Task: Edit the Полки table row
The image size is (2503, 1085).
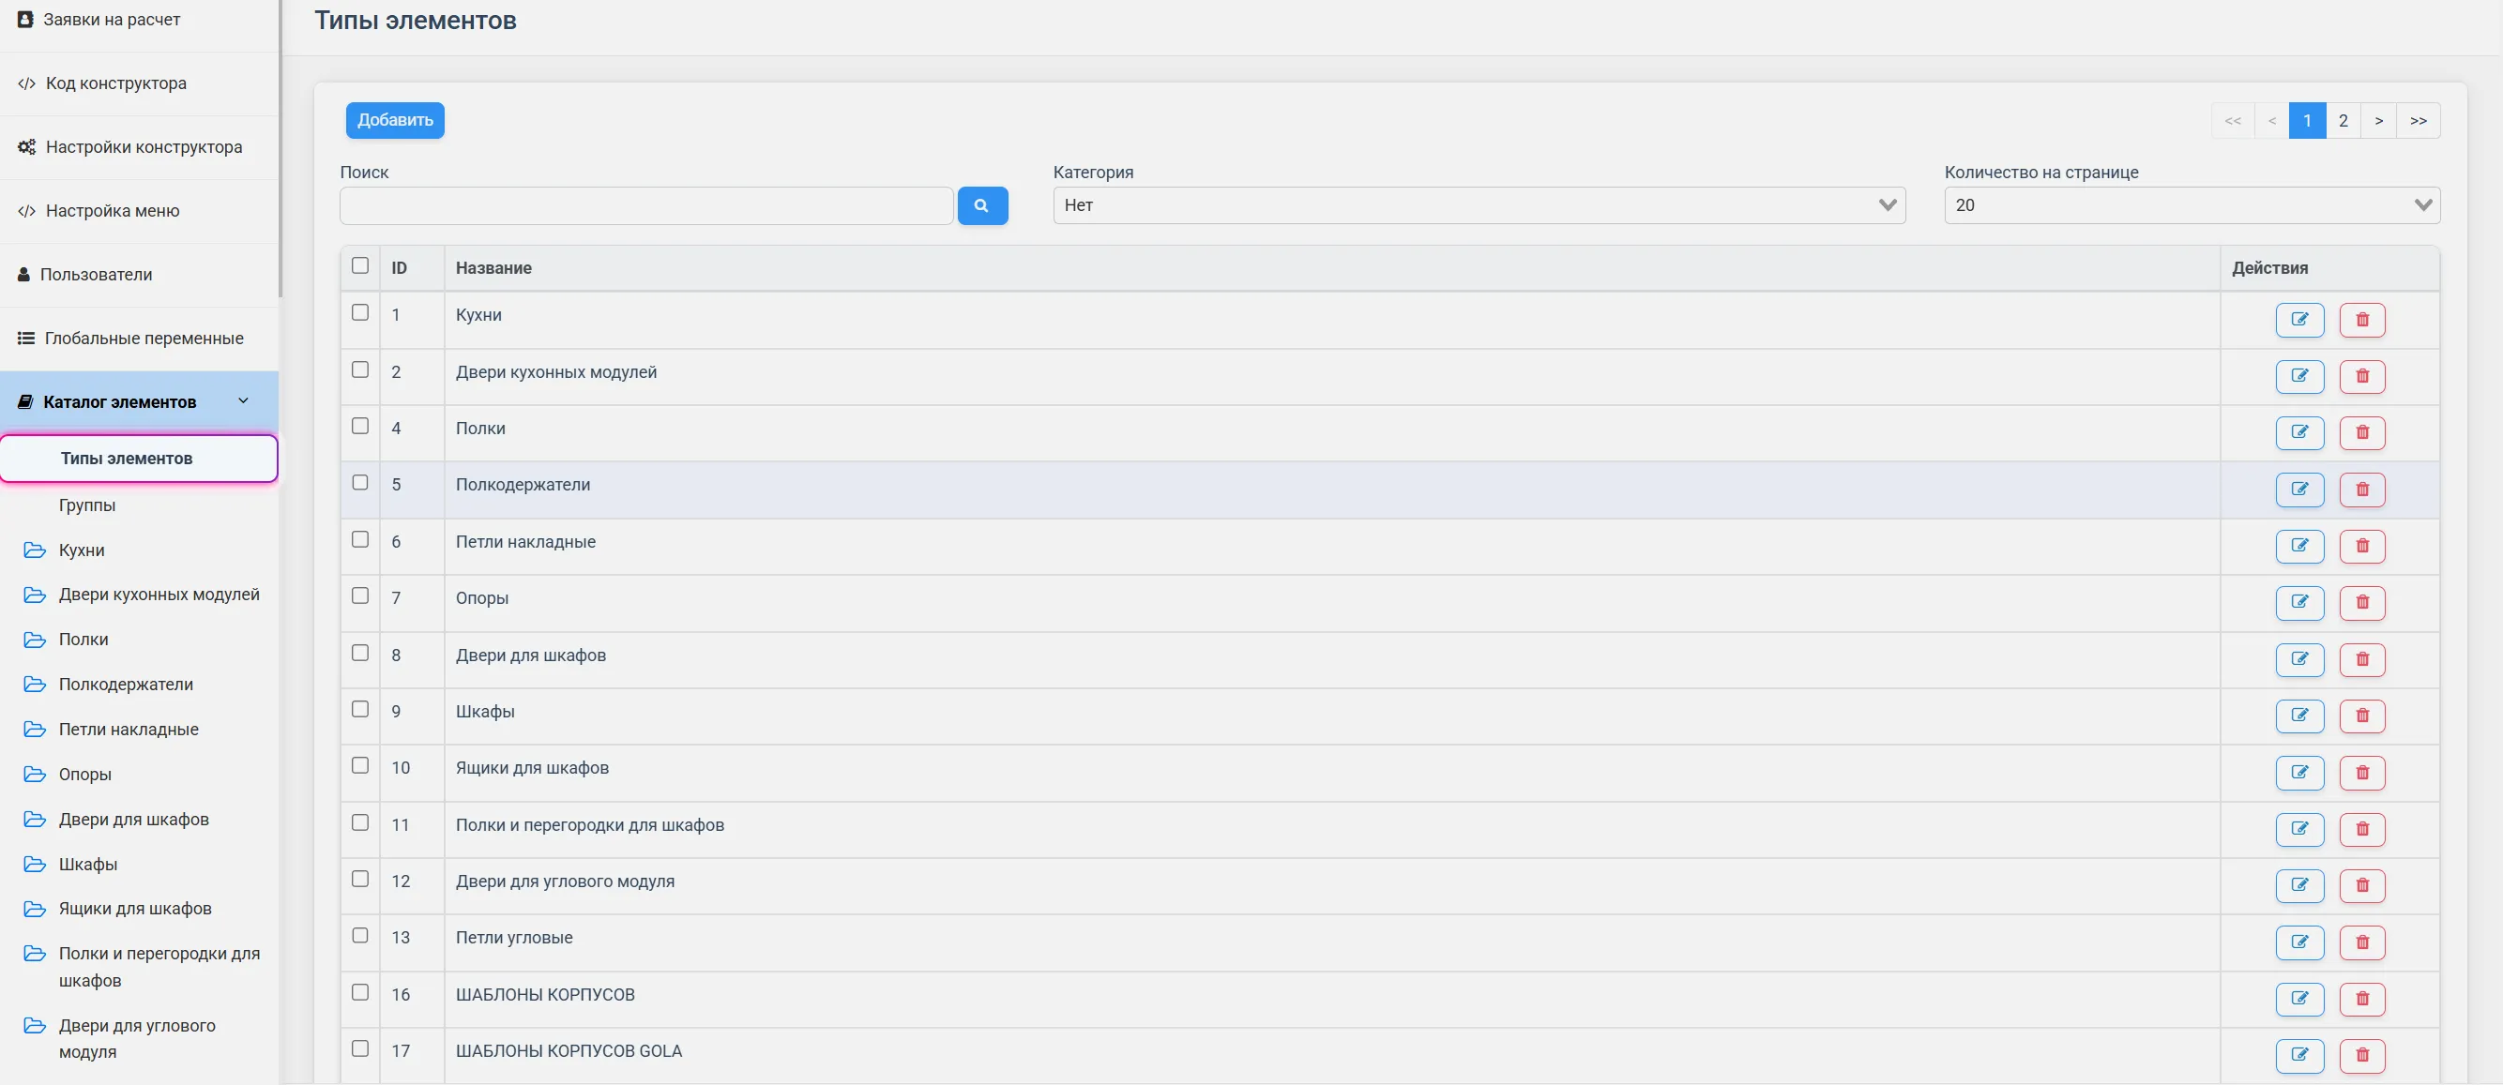Action: tap(2298, 432)
